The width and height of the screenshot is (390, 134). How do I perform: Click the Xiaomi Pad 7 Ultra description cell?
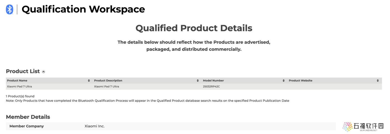(106, 87)
